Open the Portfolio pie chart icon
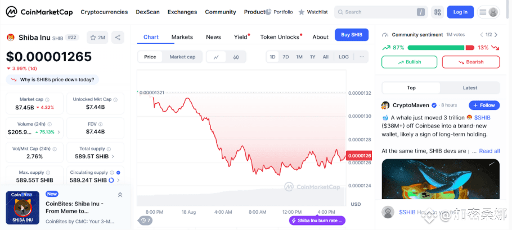The height and width of the screenshot is (230, 512). coord(268,12)
